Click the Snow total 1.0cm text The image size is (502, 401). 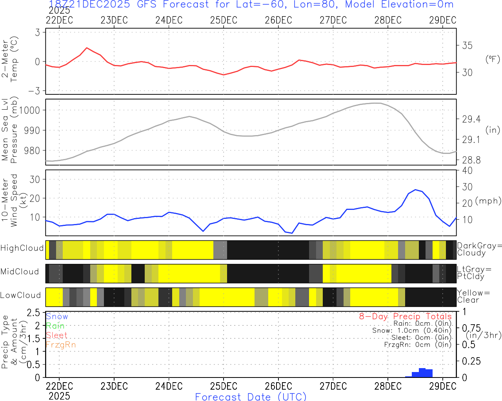(x=411, y=331)
